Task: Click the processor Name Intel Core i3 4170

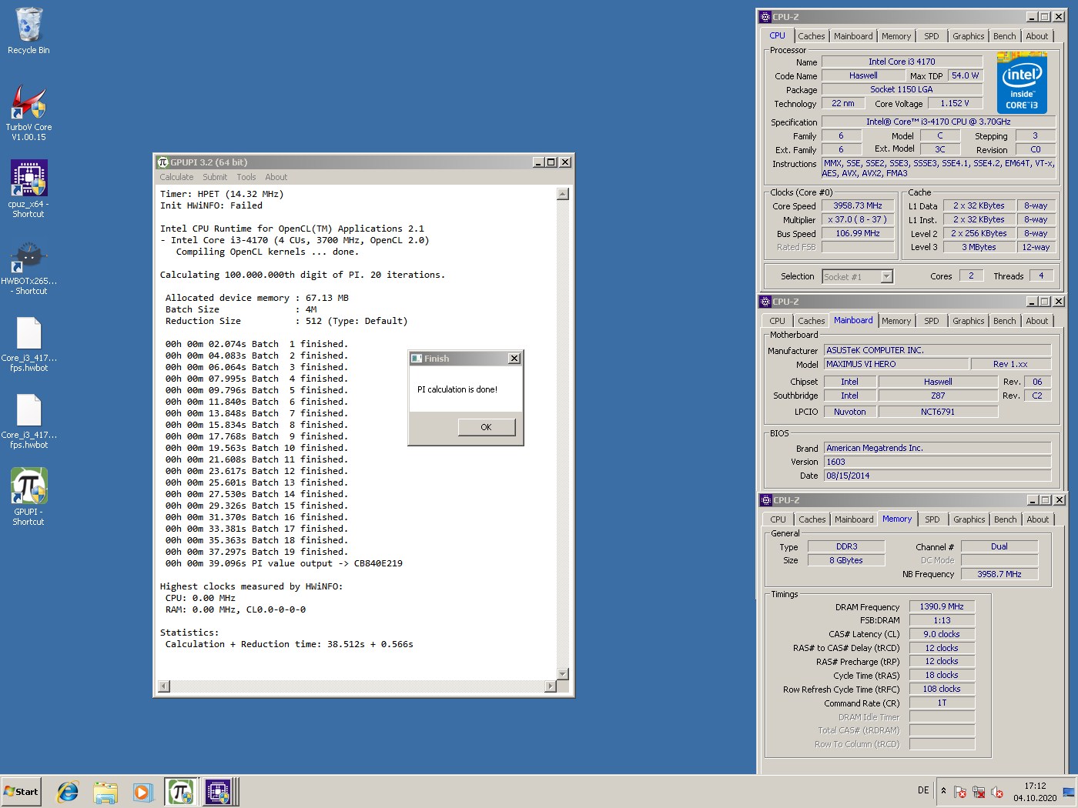Action: tap(902, 62)
